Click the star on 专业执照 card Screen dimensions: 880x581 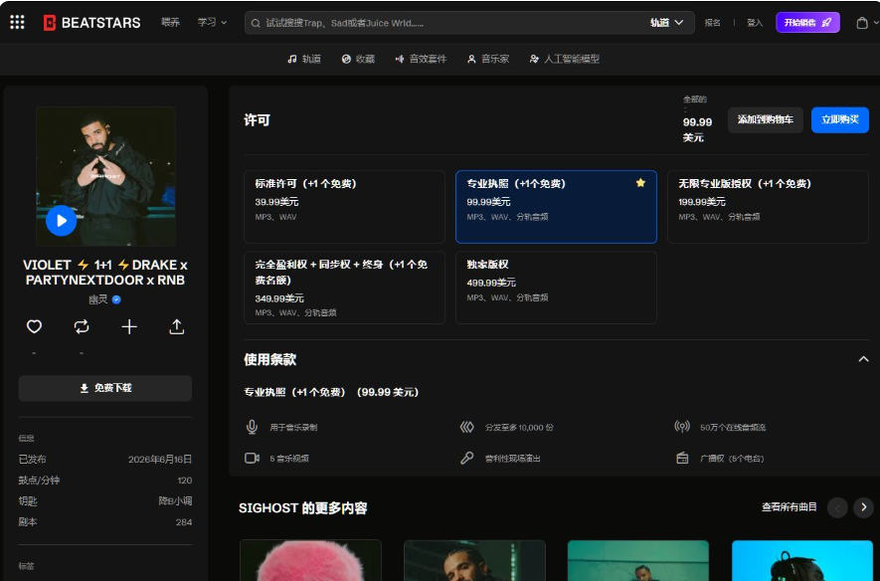click(x=640, y=182)
